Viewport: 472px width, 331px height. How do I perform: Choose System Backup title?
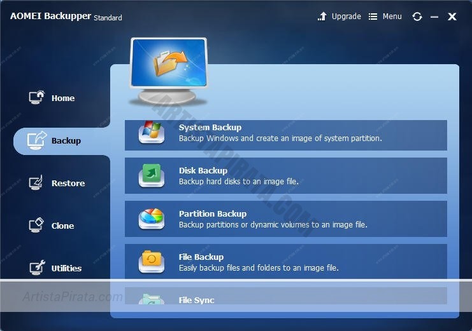[x=210, y=127]
